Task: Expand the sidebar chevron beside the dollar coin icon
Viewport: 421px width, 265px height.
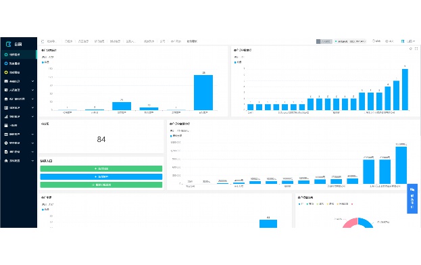Action: click(x=32, y=143)
